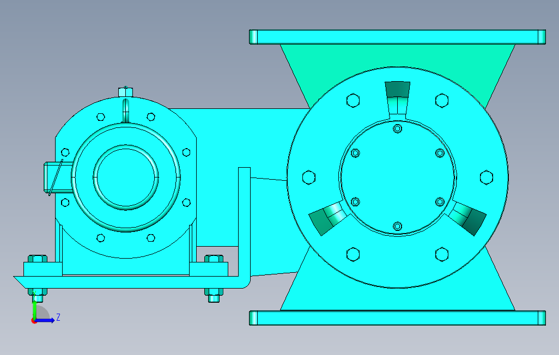Click the red origin ball of triad
The width and height of the screenshot is (559, 355).
[34, 321]
